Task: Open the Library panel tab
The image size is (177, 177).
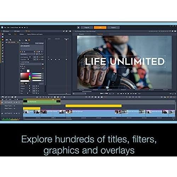Action: [x=6, y=31]
